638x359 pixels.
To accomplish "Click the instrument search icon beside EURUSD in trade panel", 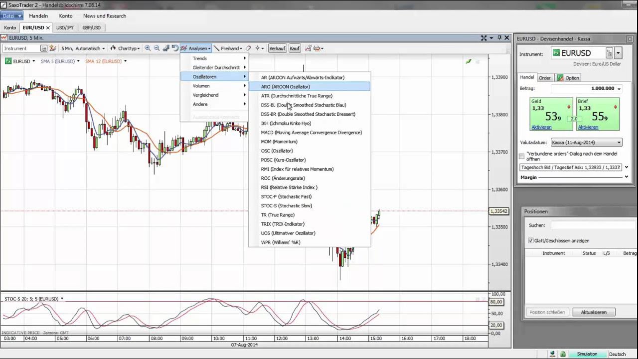I will pyautogui.click(x=609, y=53).
